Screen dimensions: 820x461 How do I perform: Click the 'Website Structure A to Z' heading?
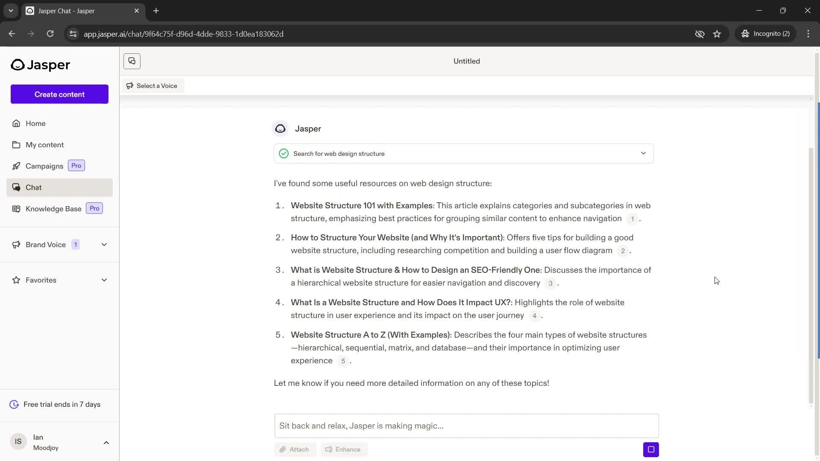pyautogui.click(x=370, y=335)
